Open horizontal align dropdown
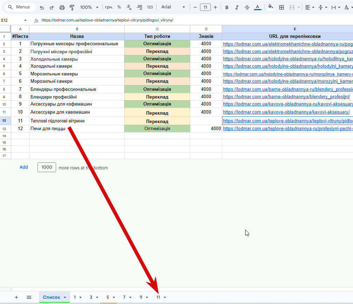Screen dimensions: 353x304 (309, 7)
